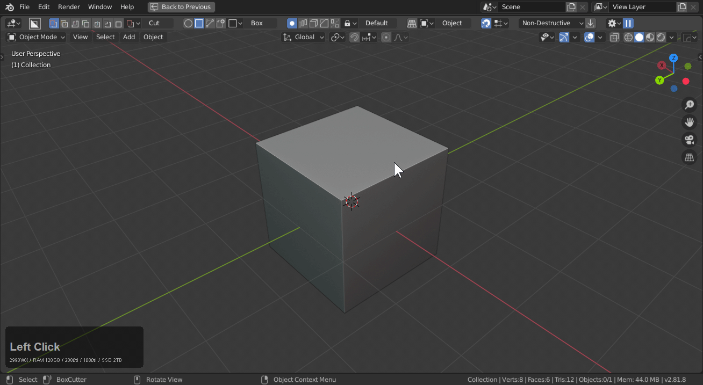Select the blue box shape icon
The image size is (703, 385).
click(199, 23)
